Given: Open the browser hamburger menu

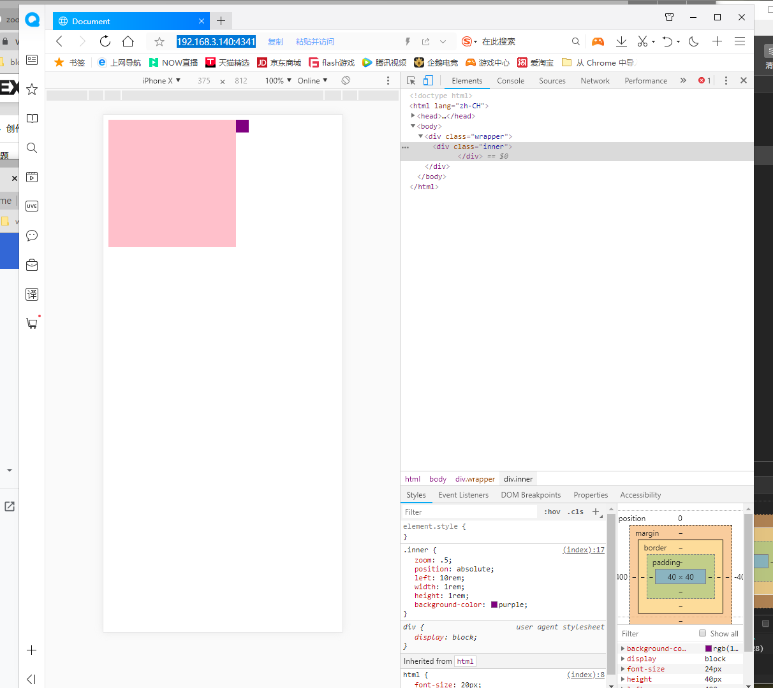Looking at the screenshot, I should (x=740, y=41).
